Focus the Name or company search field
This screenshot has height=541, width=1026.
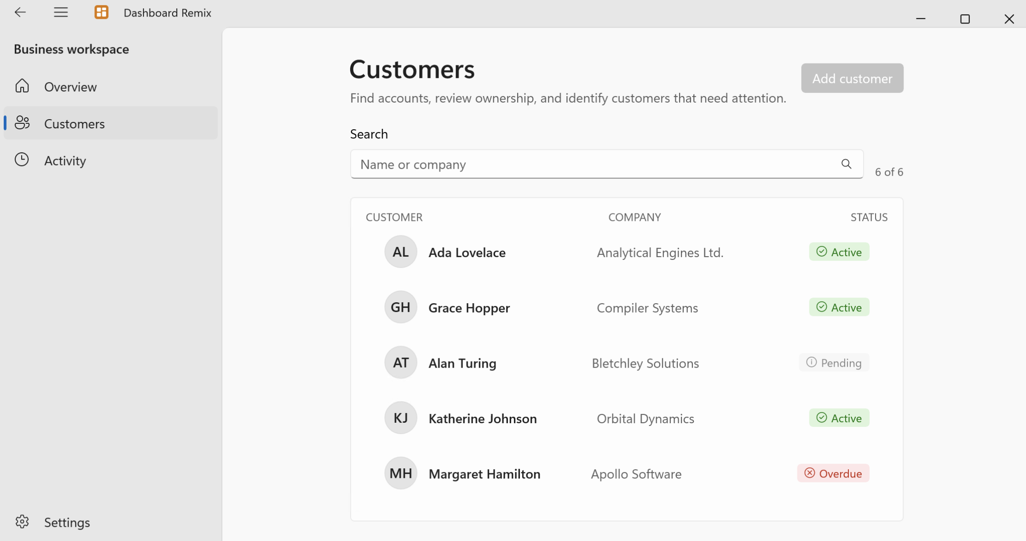[x=606, y=164]
